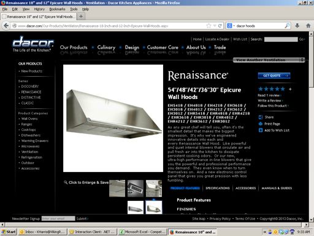Open the View Another Ventilation dropdown
314x236 pixels.
tap(269, 60)
